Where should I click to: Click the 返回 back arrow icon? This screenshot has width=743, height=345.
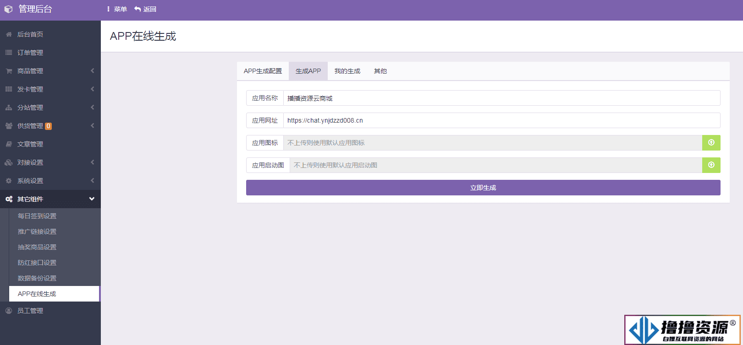[x=138, y=9]
